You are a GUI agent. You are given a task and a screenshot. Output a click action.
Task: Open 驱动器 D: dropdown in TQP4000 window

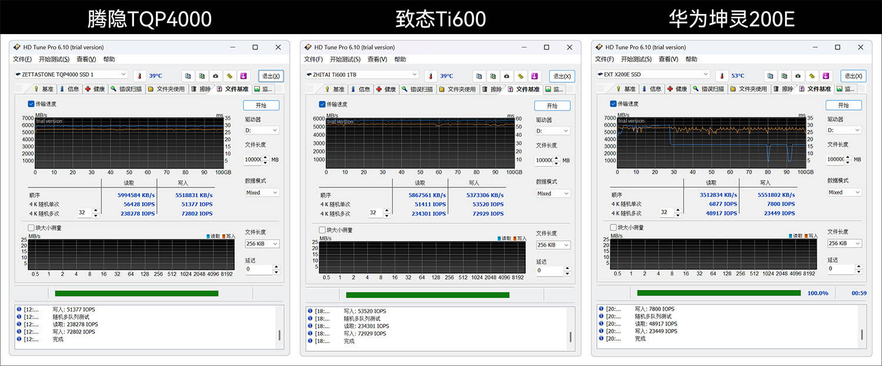[x=262, y=130]
